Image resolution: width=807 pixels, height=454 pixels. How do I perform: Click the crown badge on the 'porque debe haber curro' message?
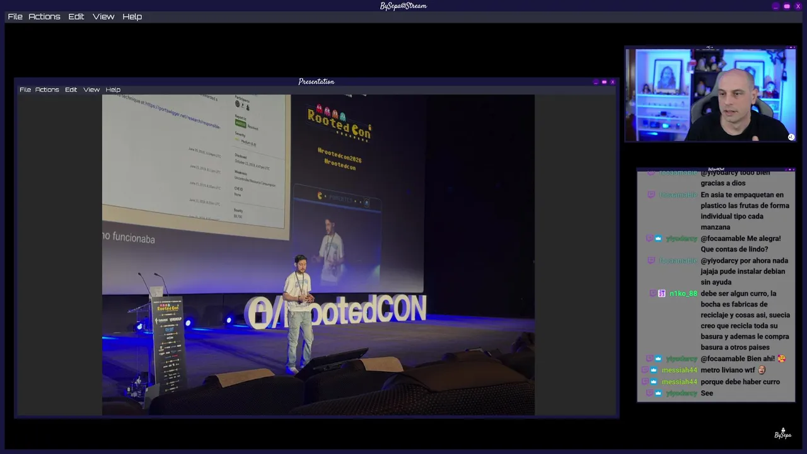[x=654, y=381]
